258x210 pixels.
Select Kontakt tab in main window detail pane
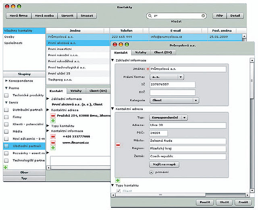[56, 91]
